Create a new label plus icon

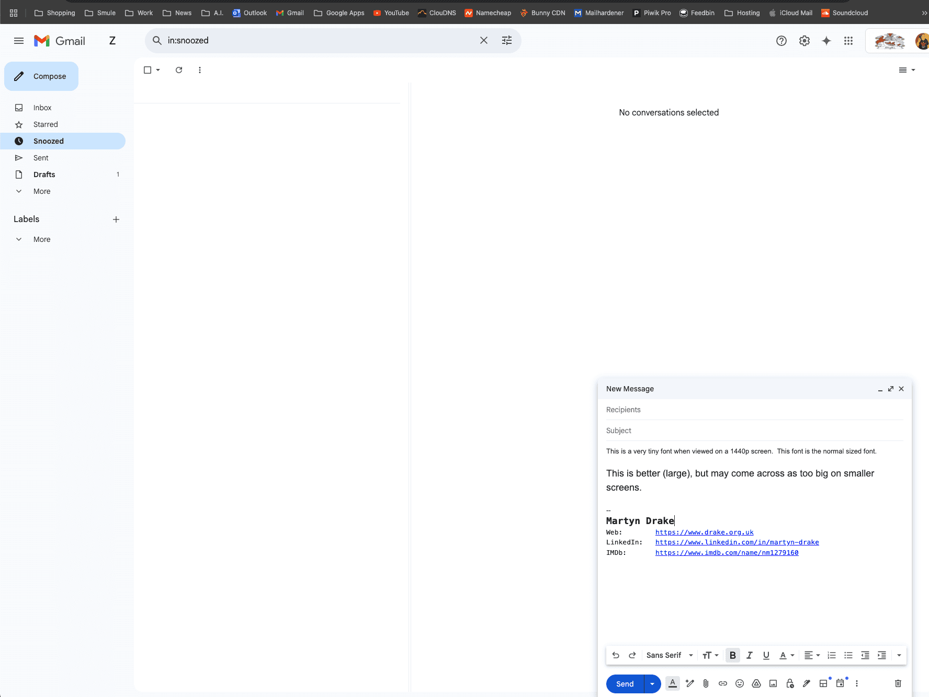[x=116, y=219]
